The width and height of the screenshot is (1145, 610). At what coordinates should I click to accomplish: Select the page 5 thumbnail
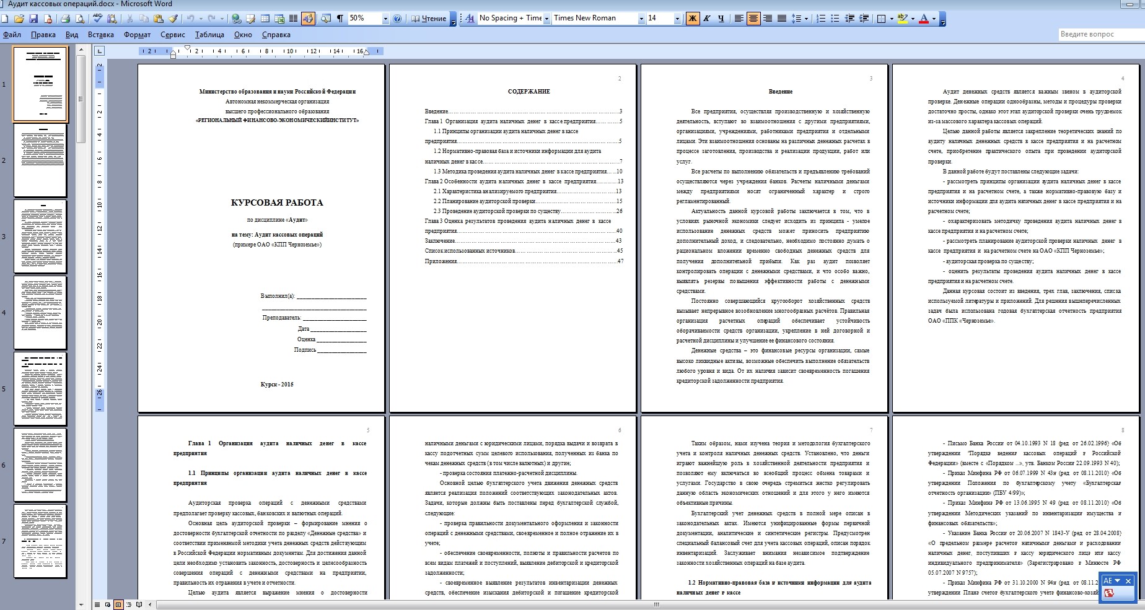tap(40, 389)
